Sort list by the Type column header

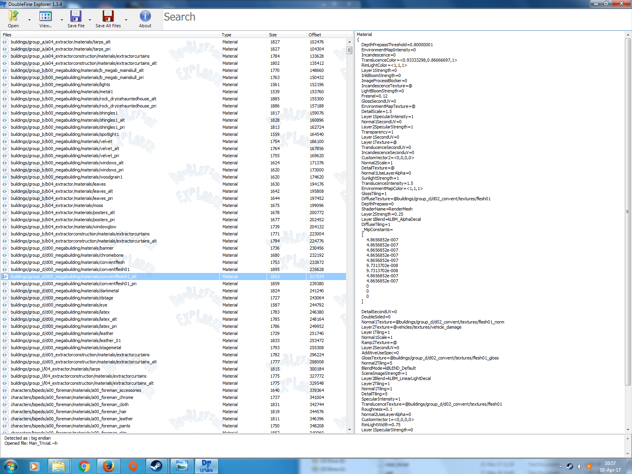point(243,35)
